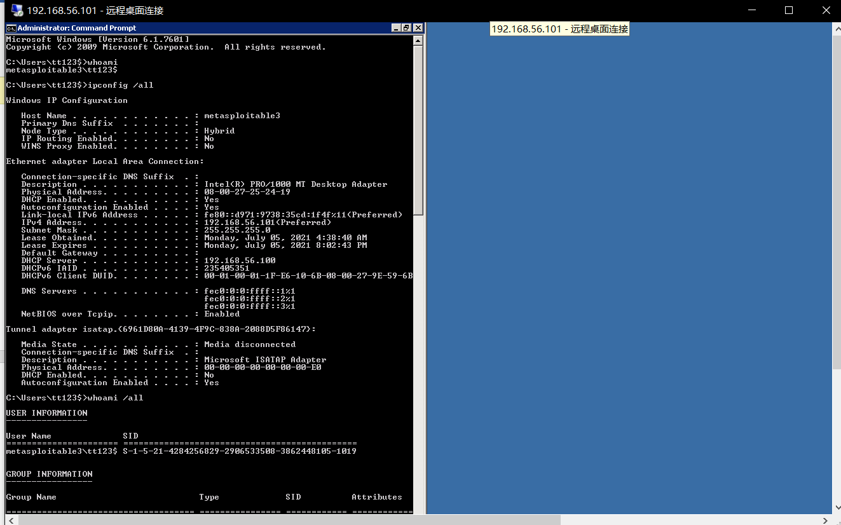Click 'NetBIOS over Tcpip' Enabled value

(x=222, y=314)
